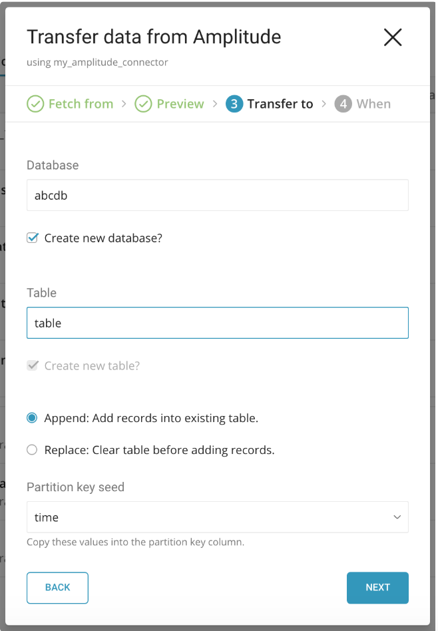Go to the Fetch from step

[81, 104]
